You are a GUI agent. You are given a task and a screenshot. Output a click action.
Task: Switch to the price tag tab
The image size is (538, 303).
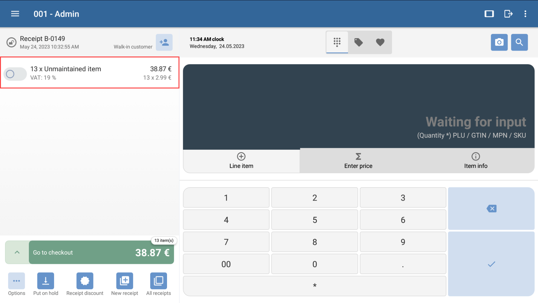point(359,42)
